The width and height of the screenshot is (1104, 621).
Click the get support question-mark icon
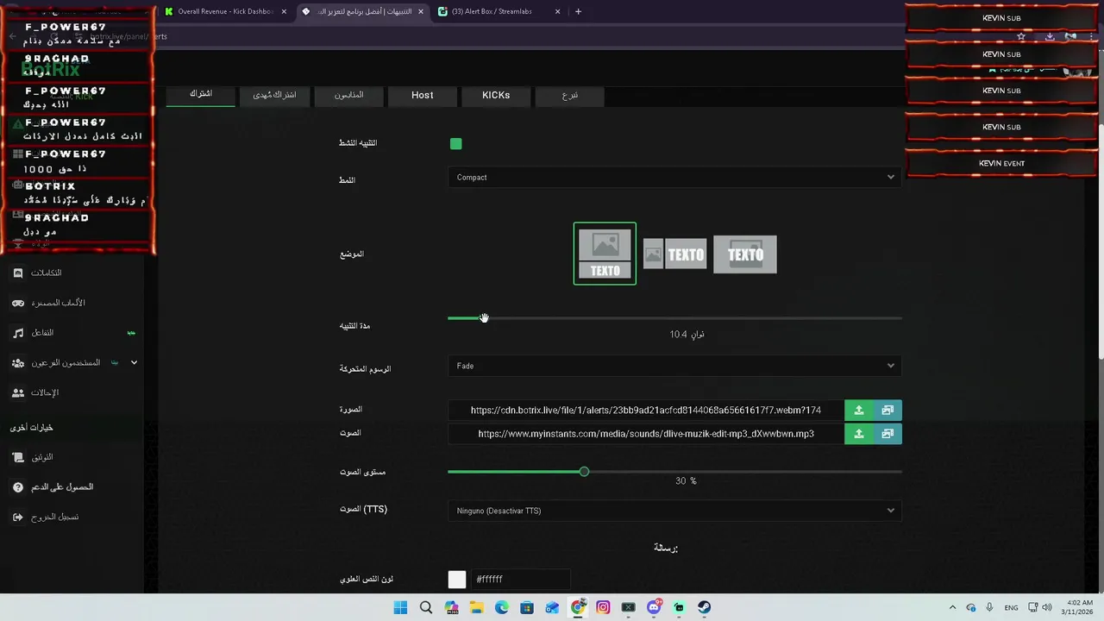tap(18, 487)
